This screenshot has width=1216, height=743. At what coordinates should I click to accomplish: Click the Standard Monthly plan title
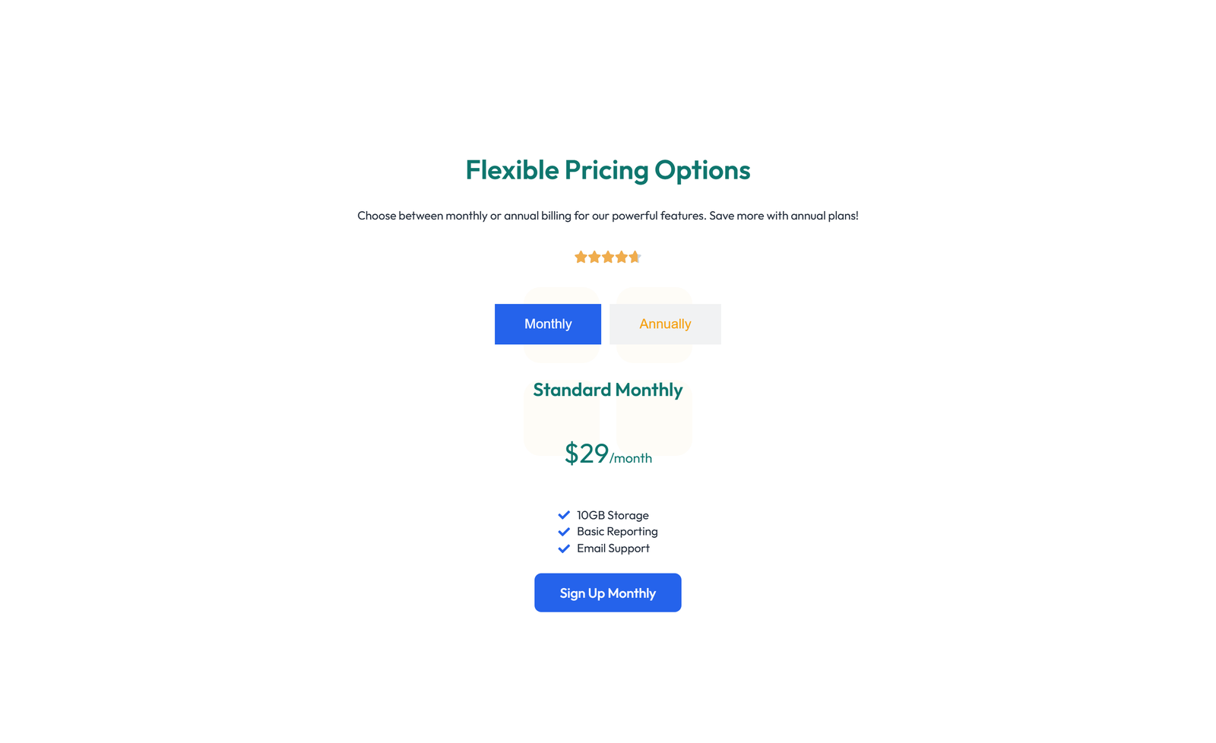[x=607, y=389]
